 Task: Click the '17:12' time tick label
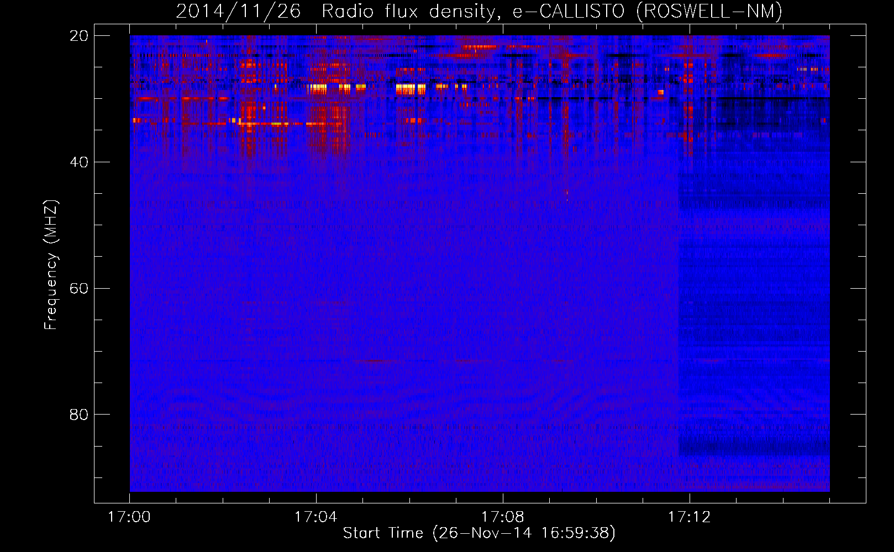(x=690, y=517)
